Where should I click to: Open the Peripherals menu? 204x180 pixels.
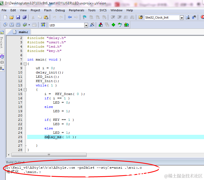[76, 10]
